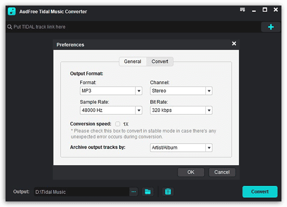Click the three-dots browse output path button
This screenshot has width=287, height=207.
coord(134,192)
